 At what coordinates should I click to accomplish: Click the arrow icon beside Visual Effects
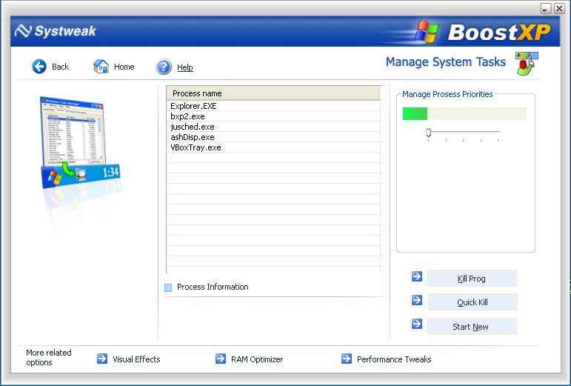102,359
